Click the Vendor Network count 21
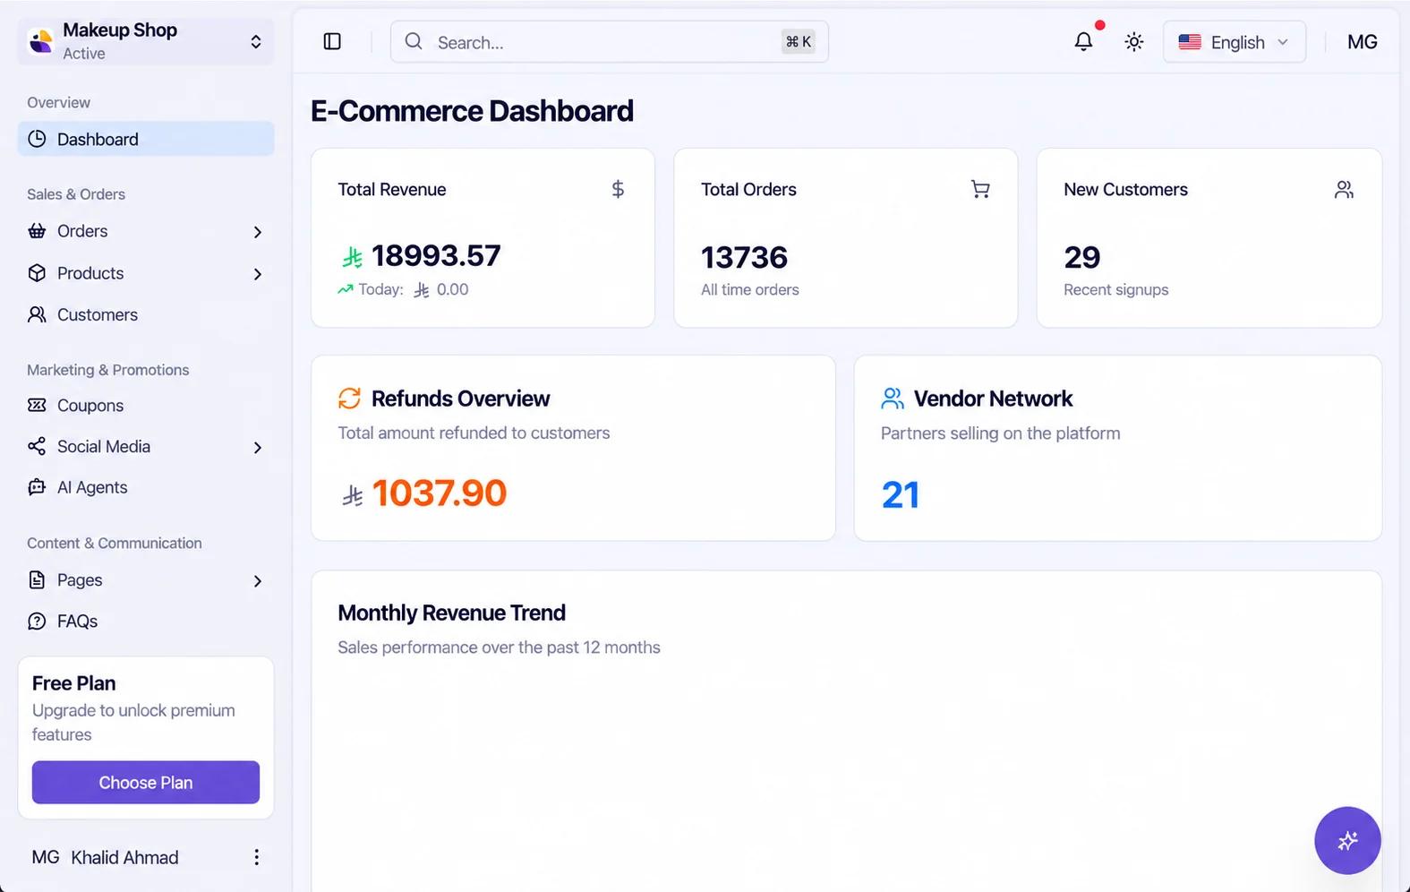Viewport: 1410px width, 892px height. click(x=901, y=495)
